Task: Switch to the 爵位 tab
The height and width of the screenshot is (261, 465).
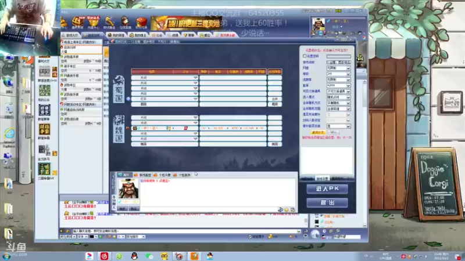Action: click(x=205, y=35)
